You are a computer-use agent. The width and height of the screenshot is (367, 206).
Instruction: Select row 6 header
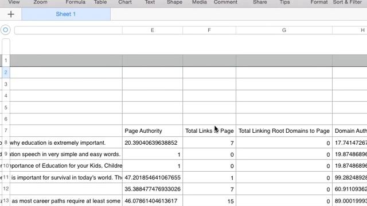coord(6,119)
